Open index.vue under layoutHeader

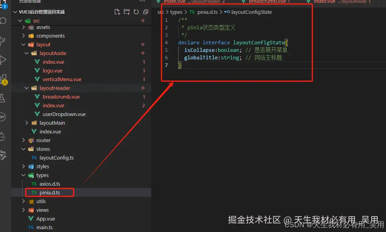[x=53, y=105]
